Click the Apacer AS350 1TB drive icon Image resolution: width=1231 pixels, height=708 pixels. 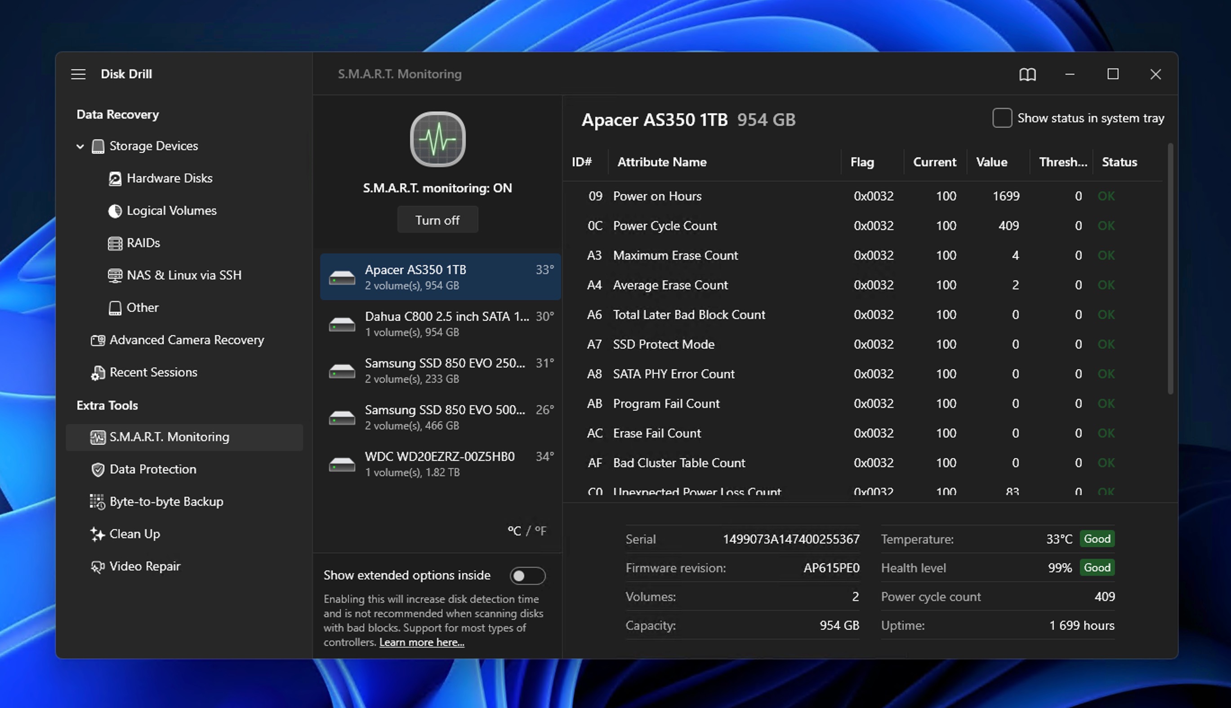tap(342, 277)
